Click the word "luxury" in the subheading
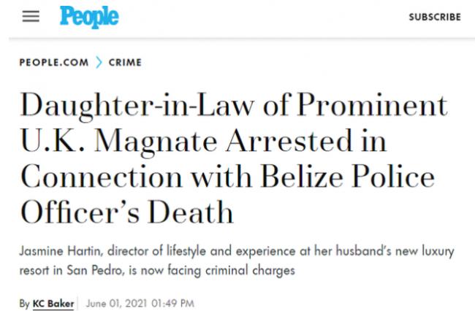The height and width of the screenshot is (311, 475). pos(436,251)
